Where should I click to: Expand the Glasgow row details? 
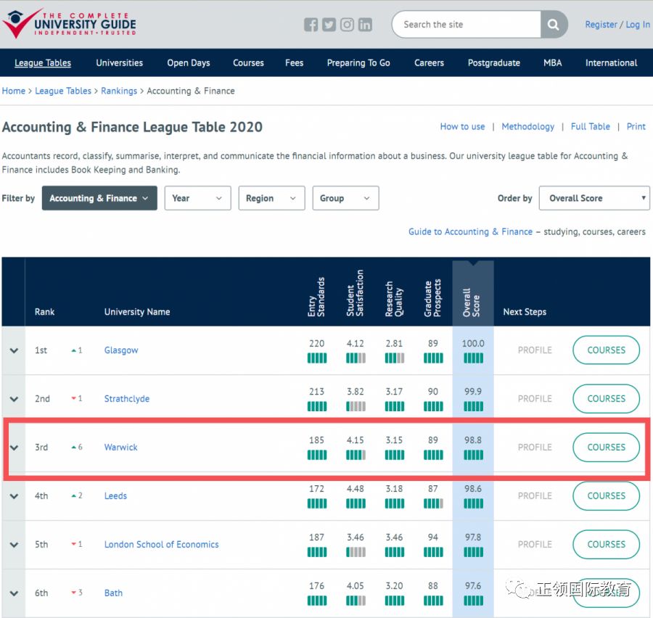pyautogui.click(x=15, y=350)
